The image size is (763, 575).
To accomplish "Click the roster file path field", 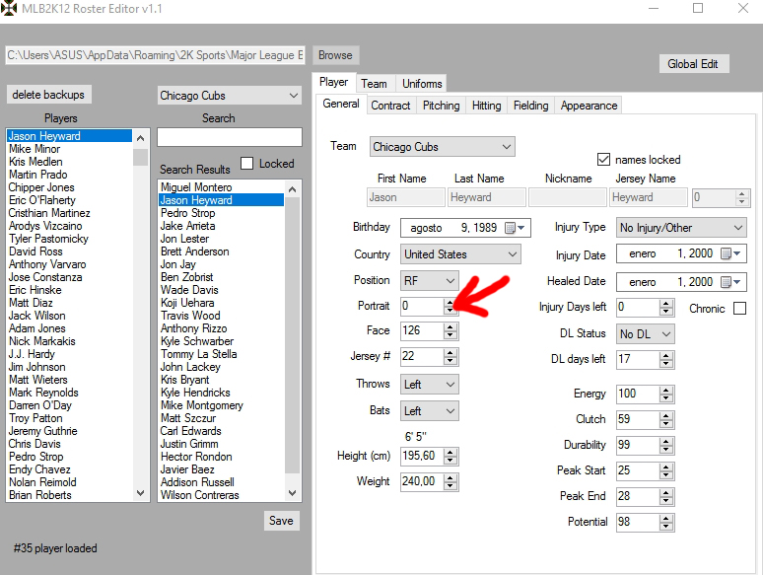I will (155, 55).
